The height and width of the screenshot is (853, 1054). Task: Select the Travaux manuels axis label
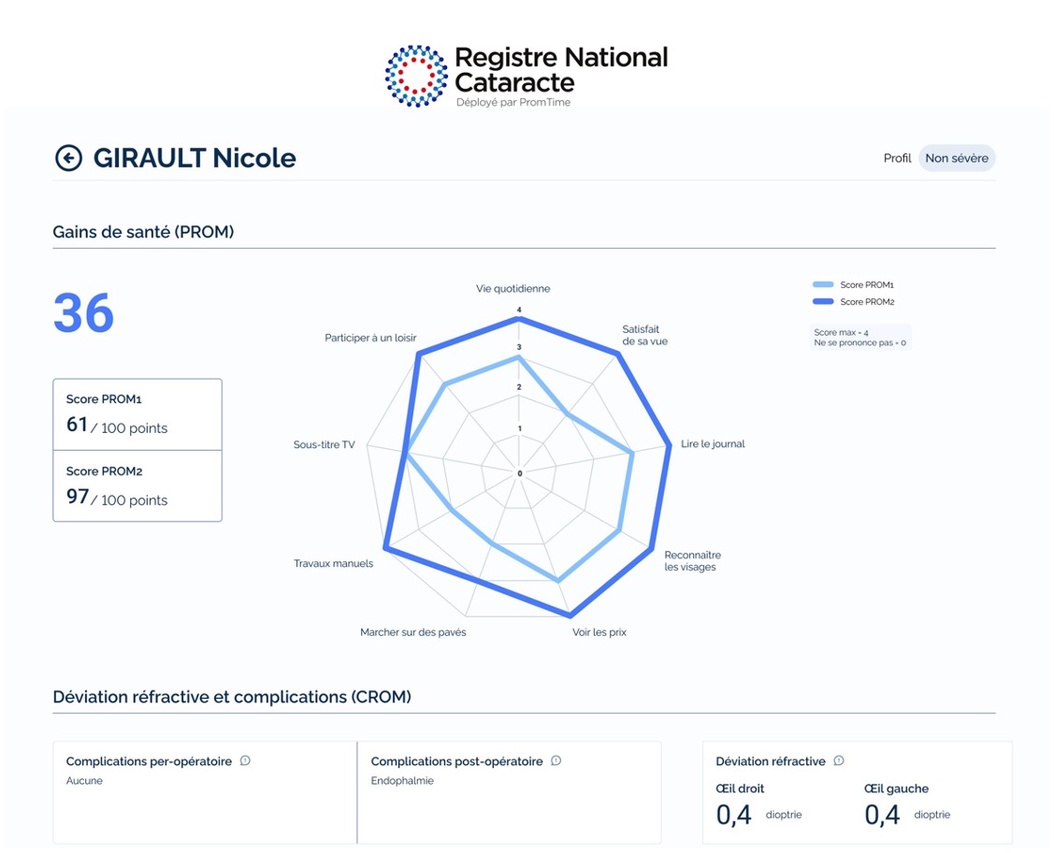coord(333,564)
